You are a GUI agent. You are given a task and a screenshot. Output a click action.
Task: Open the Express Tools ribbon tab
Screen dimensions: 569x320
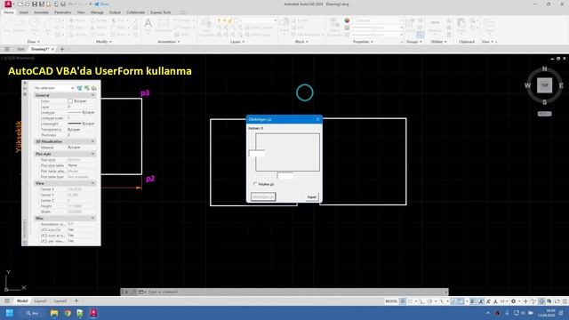click(x=161, y=12)
